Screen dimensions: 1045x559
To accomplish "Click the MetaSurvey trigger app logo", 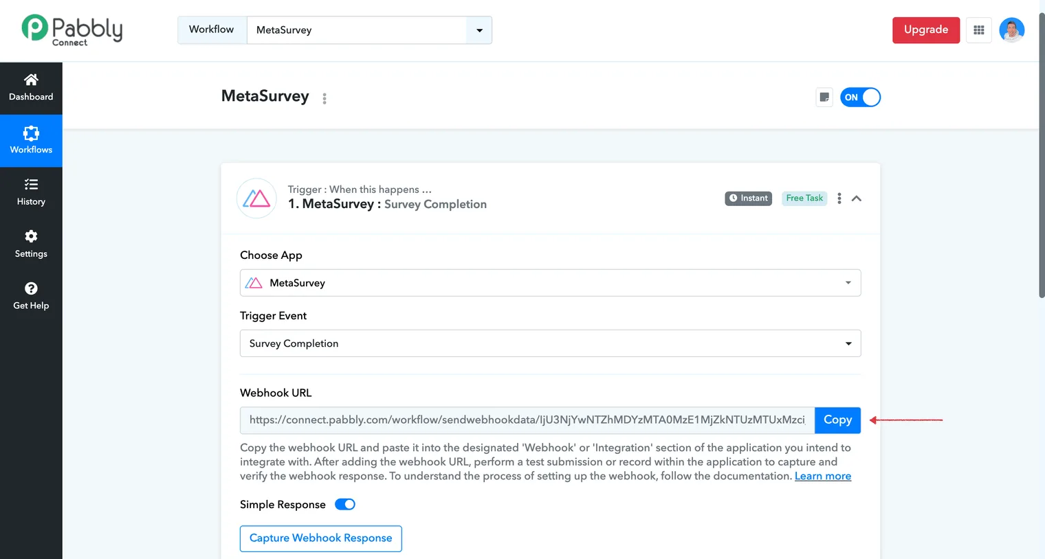I will 256,198.
